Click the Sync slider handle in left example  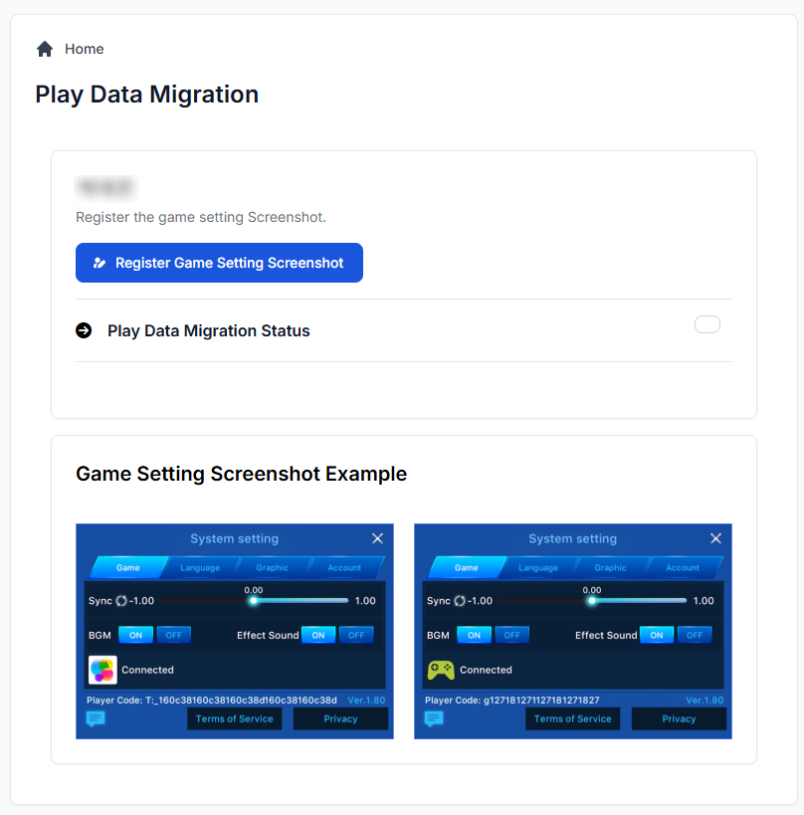click(x=254, y=600)
